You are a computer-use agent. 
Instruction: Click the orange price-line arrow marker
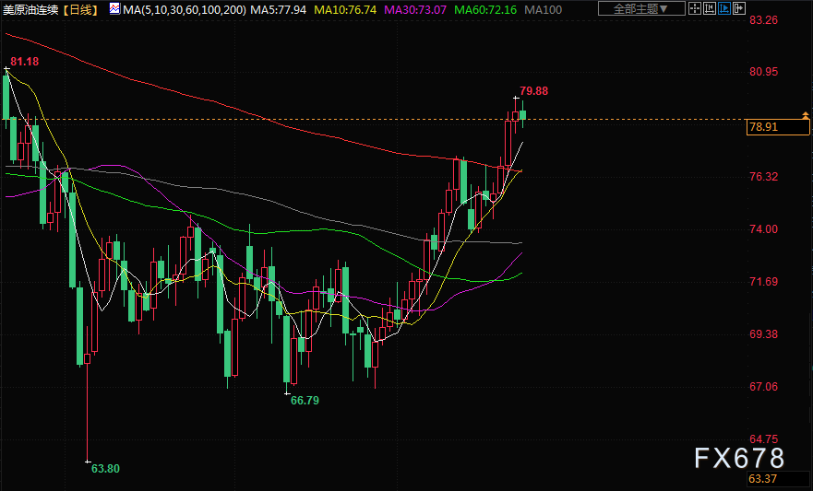point(806,115)
